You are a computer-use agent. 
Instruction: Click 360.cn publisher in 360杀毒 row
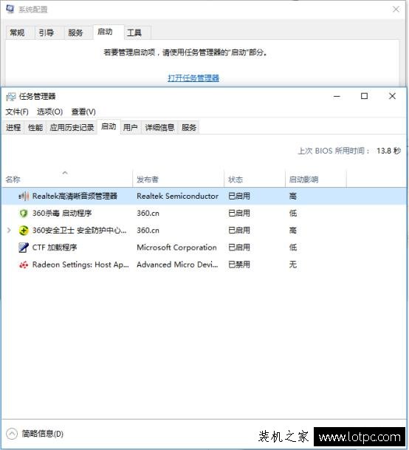click(x=148, y=214)
